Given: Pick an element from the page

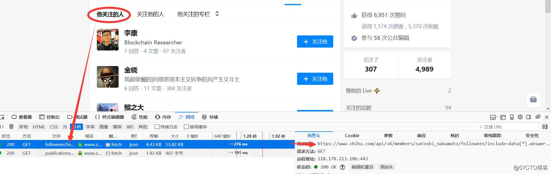Looking at the screenshot, I should 2,117.
